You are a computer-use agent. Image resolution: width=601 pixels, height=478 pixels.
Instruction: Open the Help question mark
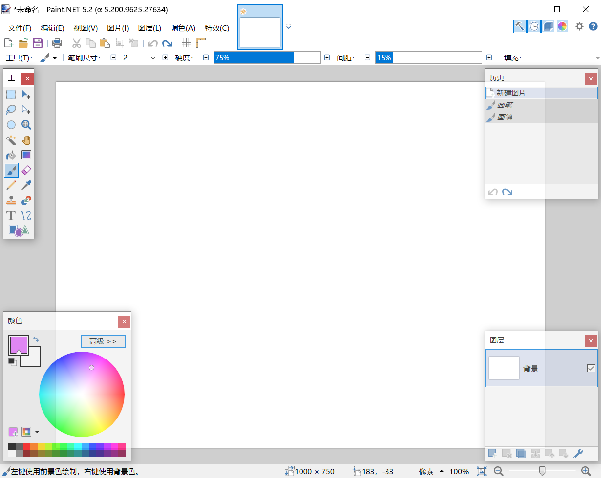[593, 26]
